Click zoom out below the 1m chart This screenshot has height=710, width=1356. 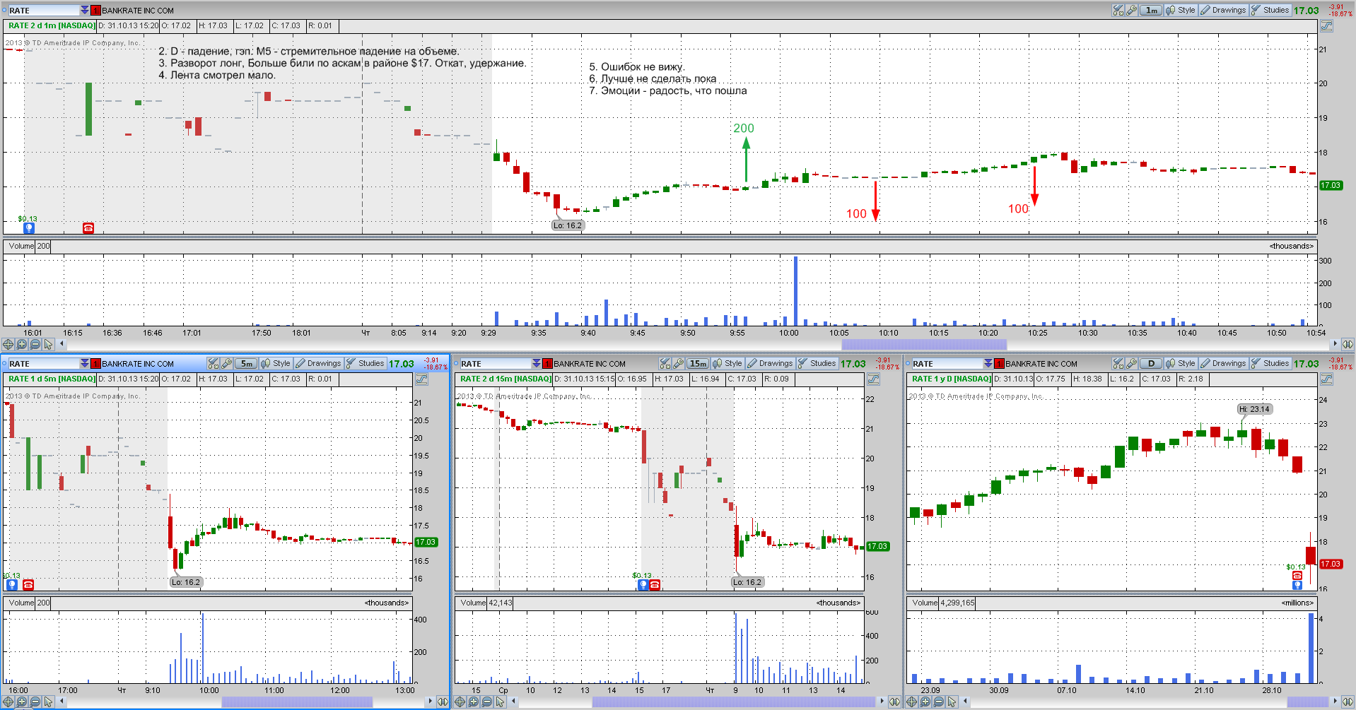[x=35, y=344]
